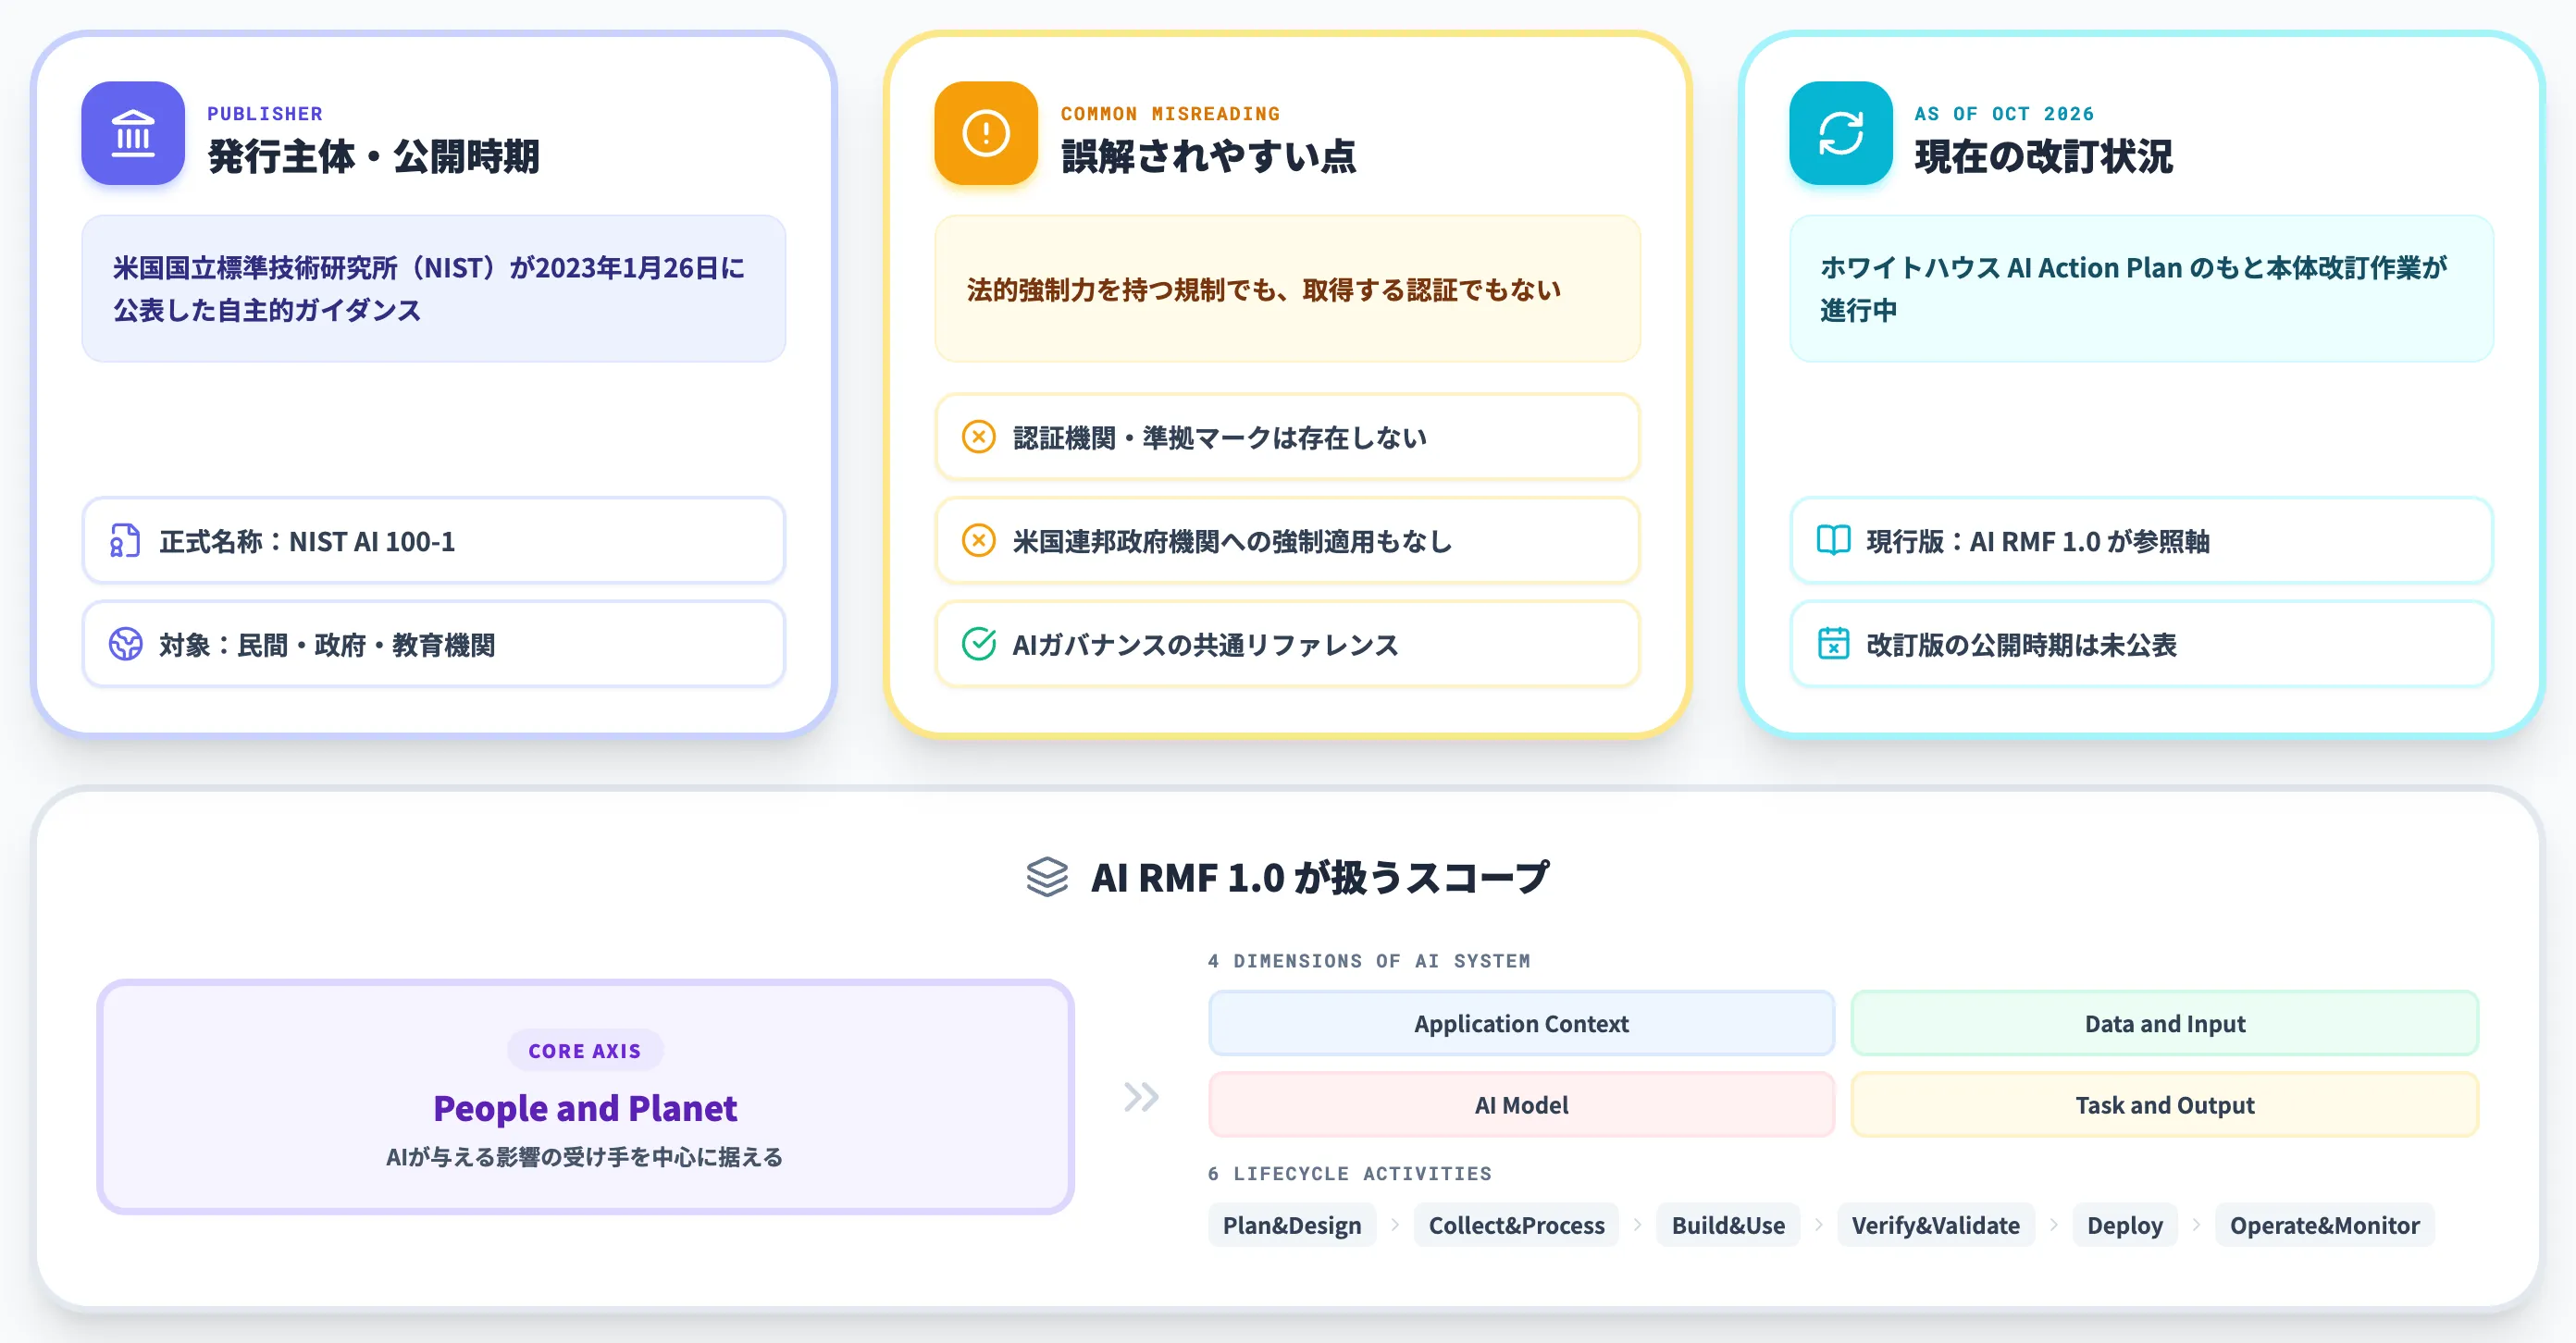Click the double chevron arrow after People and Planet
Viewport: 2576px width, 1343px height.
1141,1097
